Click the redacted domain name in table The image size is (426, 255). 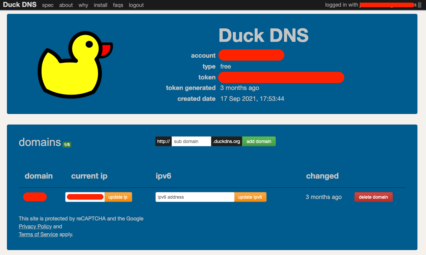click(35, 197)
